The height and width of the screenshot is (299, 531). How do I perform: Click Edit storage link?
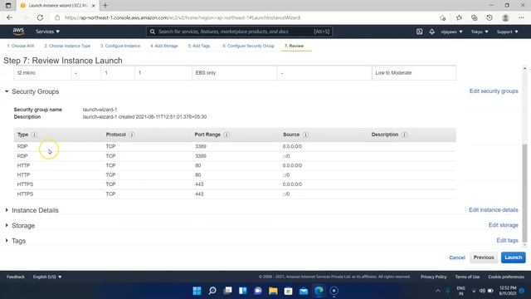coord(504,225)
